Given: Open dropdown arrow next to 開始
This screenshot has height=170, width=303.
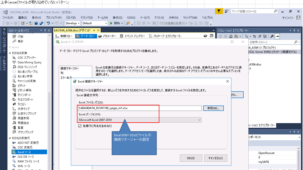Looking at the screenshot, I should pos(122,23).
